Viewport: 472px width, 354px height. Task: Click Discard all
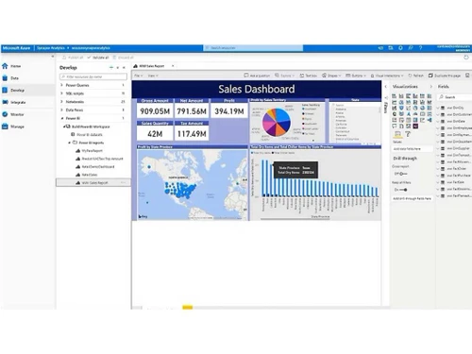click(x=124, y=58)
